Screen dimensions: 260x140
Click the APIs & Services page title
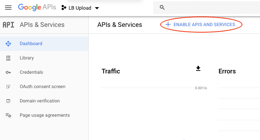(120, 25)
